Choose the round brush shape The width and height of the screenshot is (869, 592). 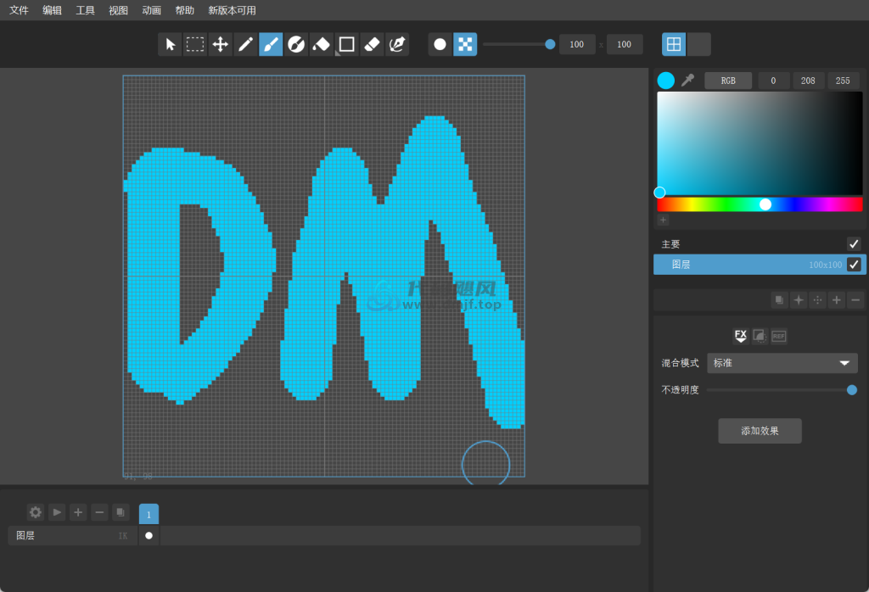[x=440, y=44]
